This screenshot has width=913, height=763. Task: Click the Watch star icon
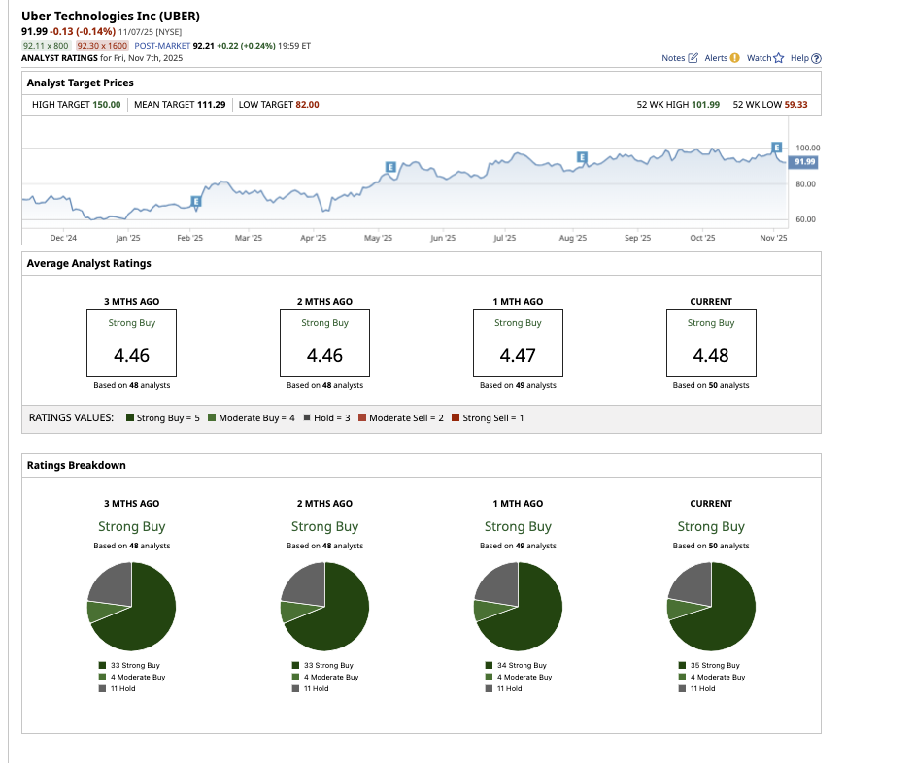pos(778,58)
